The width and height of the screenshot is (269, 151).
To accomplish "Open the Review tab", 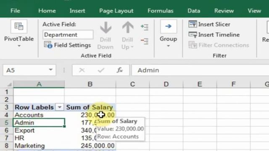I will coord(224,11).
